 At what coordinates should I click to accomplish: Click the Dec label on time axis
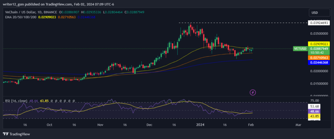149,125
